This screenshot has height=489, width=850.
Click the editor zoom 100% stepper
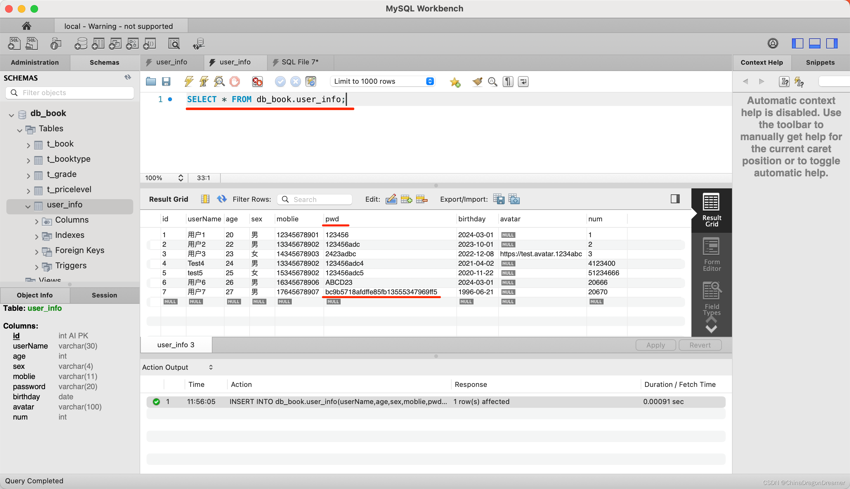(x=181, y=178)
